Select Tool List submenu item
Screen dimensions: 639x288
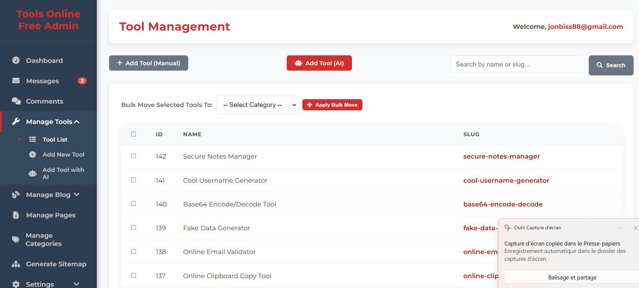[x=55, y=140]
